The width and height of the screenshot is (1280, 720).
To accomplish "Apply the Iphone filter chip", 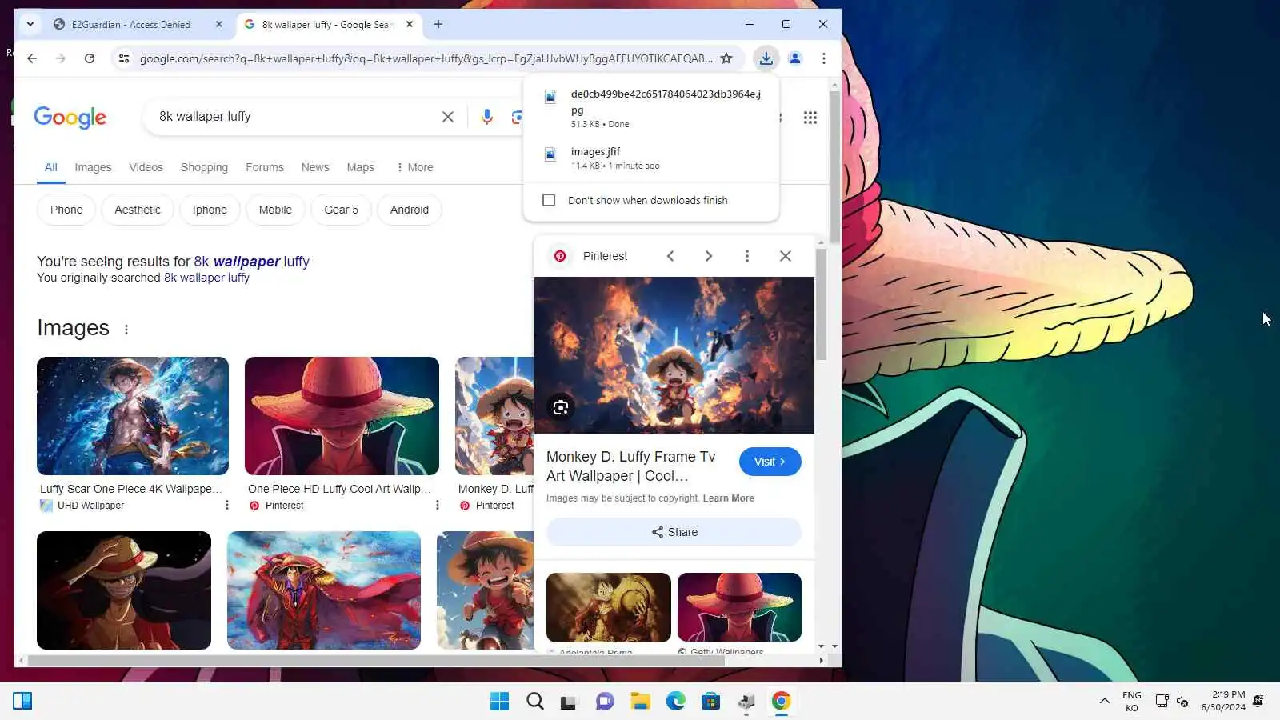I will click(x=210, y=210).
